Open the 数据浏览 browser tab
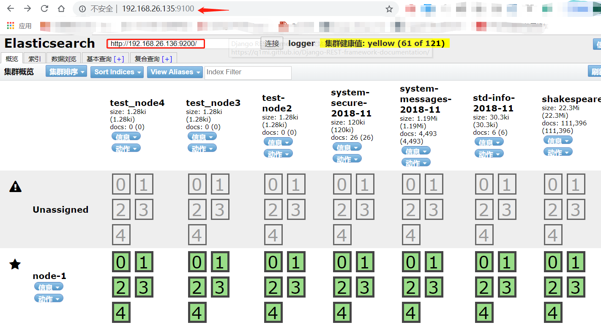Viewport: 601px width, 325px height. [64, 59]
